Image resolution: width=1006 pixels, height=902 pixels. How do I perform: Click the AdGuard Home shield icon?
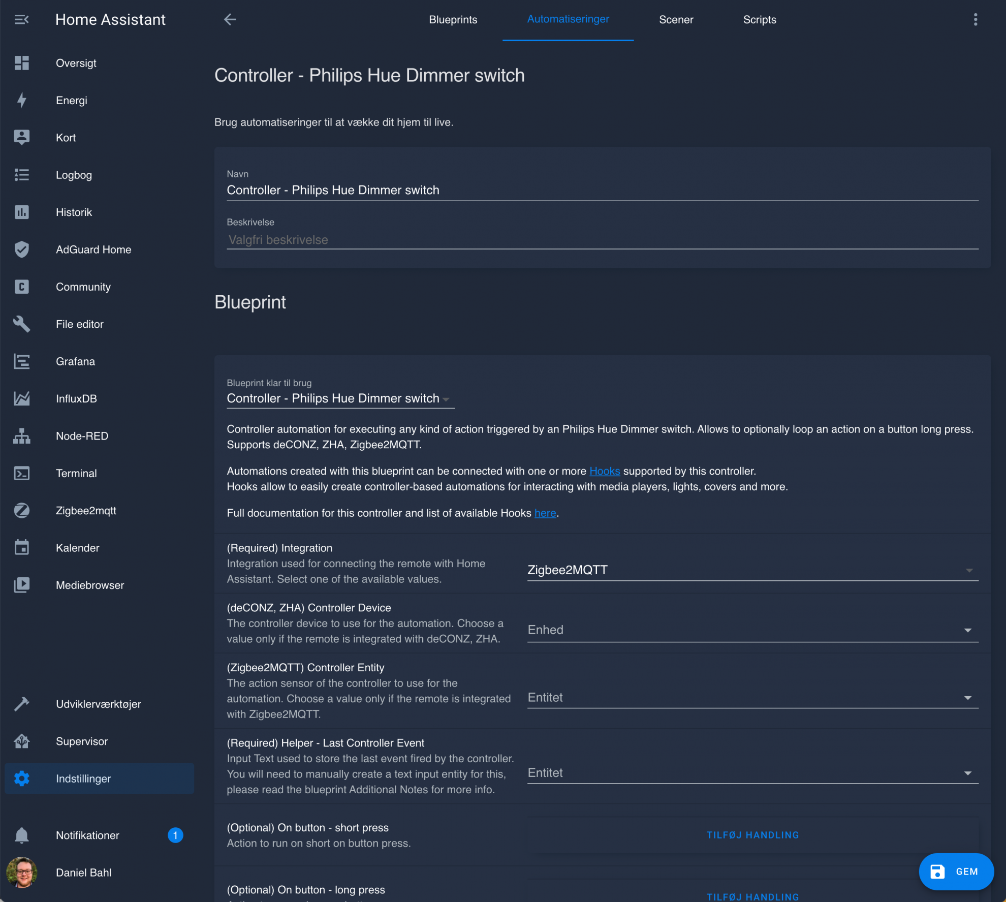21,250
